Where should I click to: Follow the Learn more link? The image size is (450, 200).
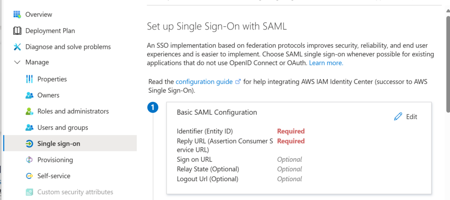[x=326, y=63]
